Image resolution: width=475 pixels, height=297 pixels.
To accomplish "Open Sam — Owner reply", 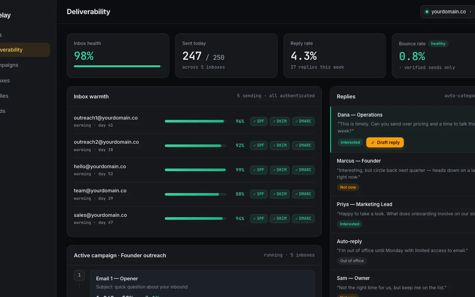I will click(403, 284).
